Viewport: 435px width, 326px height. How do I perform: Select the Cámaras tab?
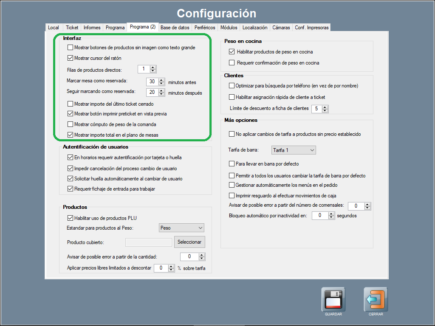pos(281,28)
